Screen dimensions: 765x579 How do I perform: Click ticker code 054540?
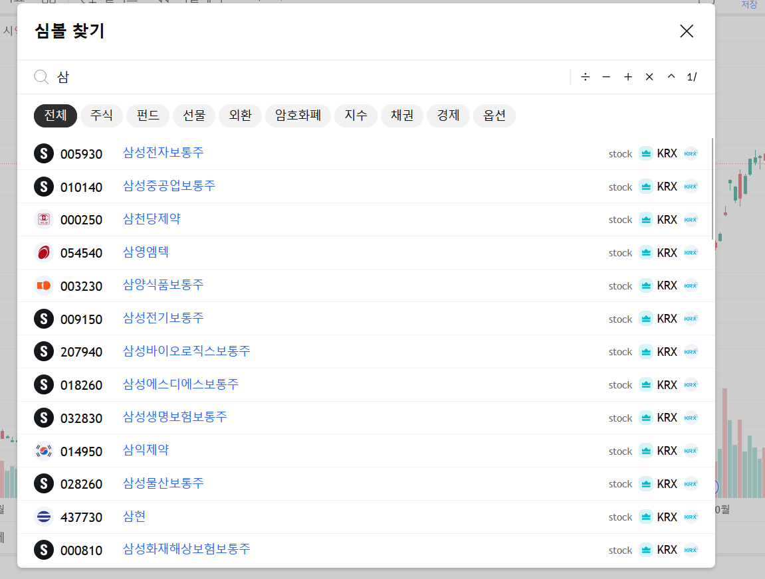point(82,254)
